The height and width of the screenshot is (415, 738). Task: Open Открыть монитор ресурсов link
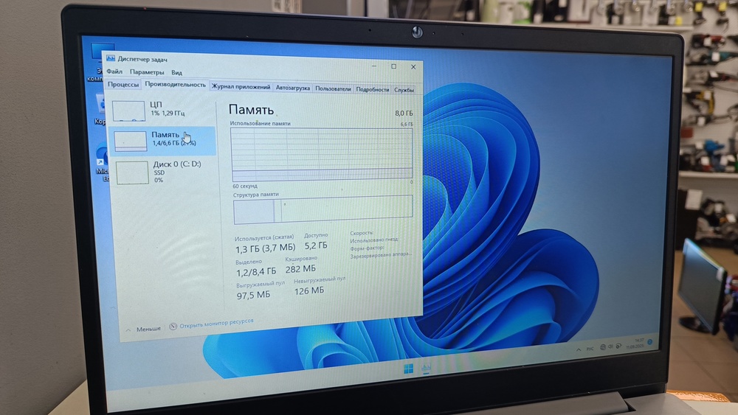[216, 324]
